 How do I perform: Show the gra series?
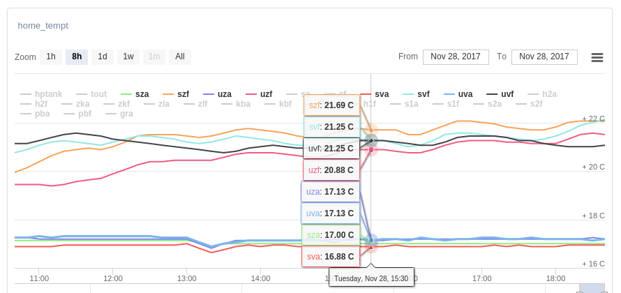pyautogui.click(x=119, y=114)
